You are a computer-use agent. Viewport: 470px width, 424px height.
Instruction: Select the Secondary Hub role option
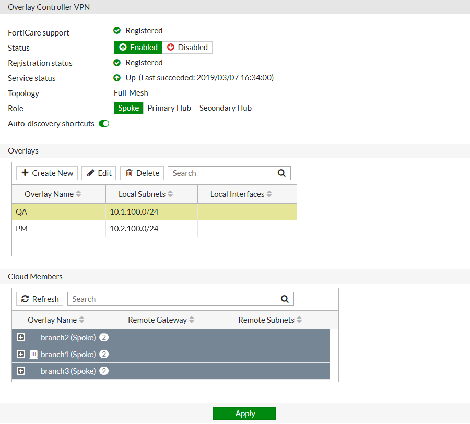[x=225, y=108]
